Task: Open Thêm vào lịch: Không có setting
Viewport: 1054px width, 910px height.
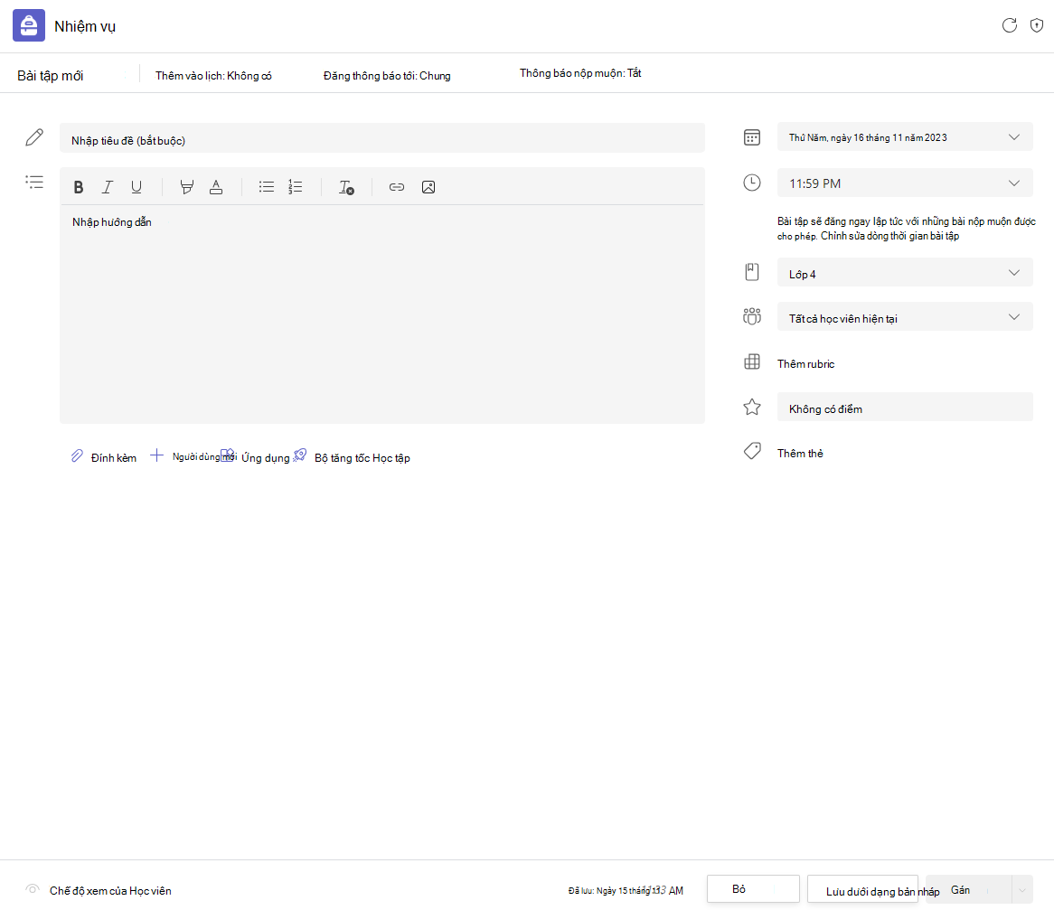Action: tap(213, 76)
